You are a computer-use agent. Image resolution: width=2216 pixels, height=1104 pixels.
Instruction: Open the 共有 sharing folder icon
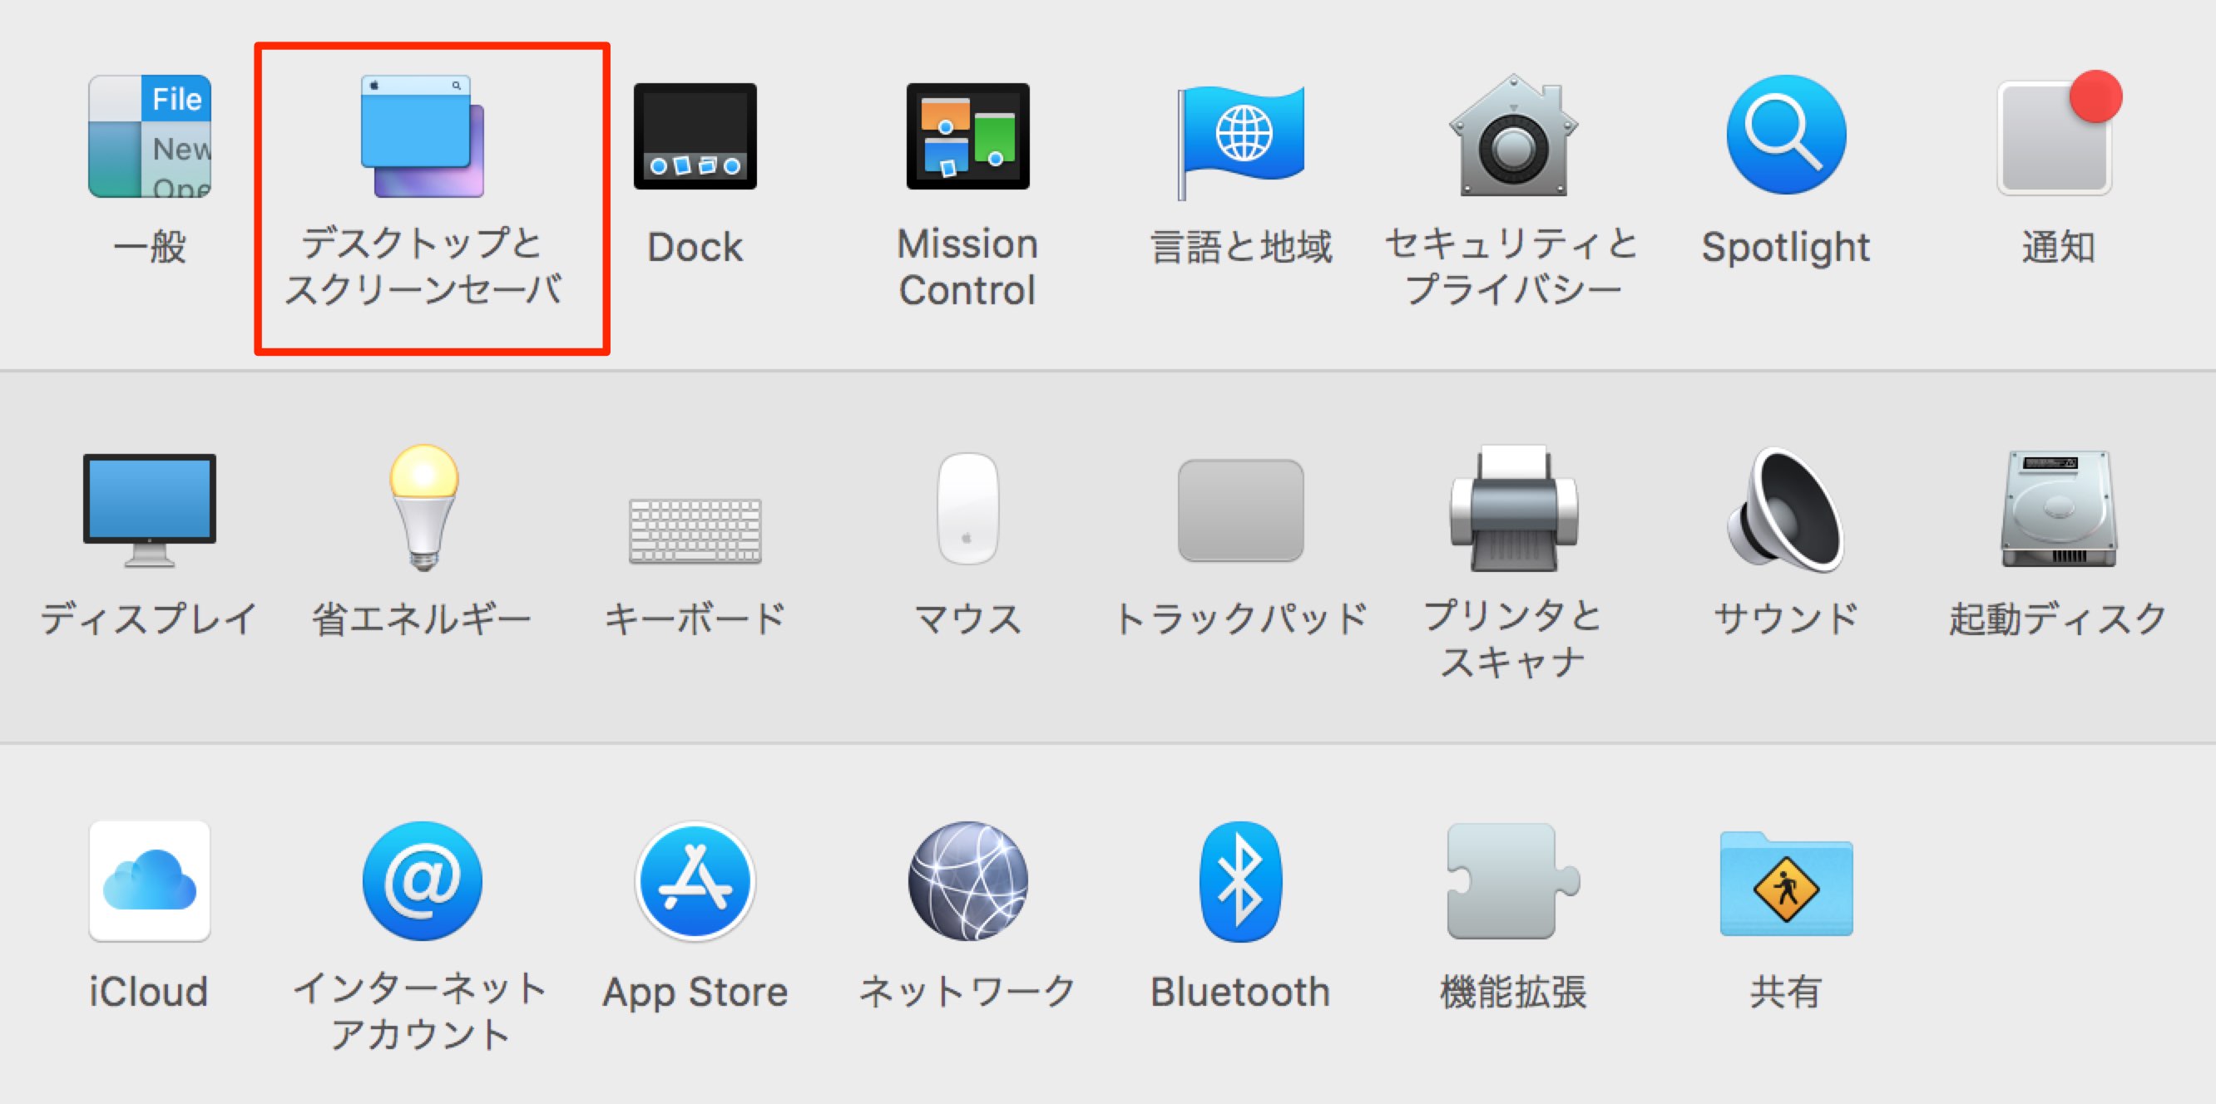tap(1786, 883)
